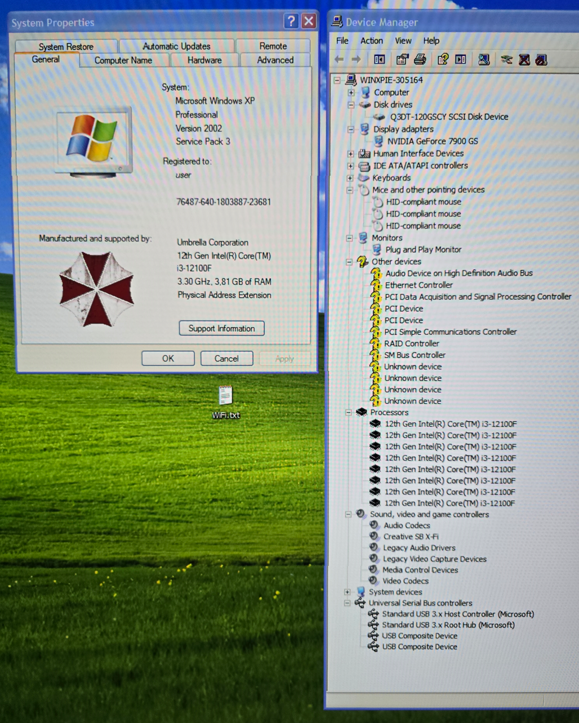Select 'Legacy Audio Drivers' entry

(x=419, y=548)
